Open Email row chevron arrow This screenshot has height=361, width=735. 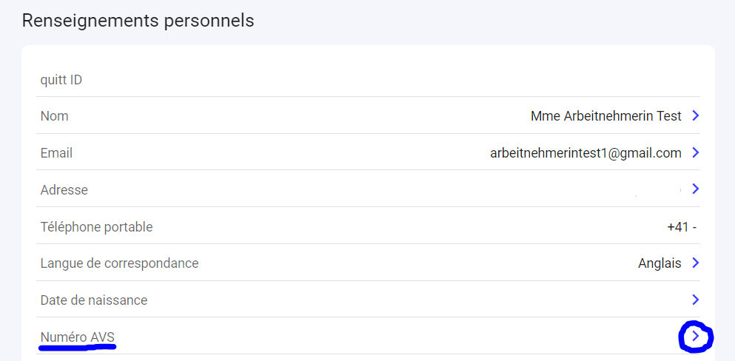point(695,152)
